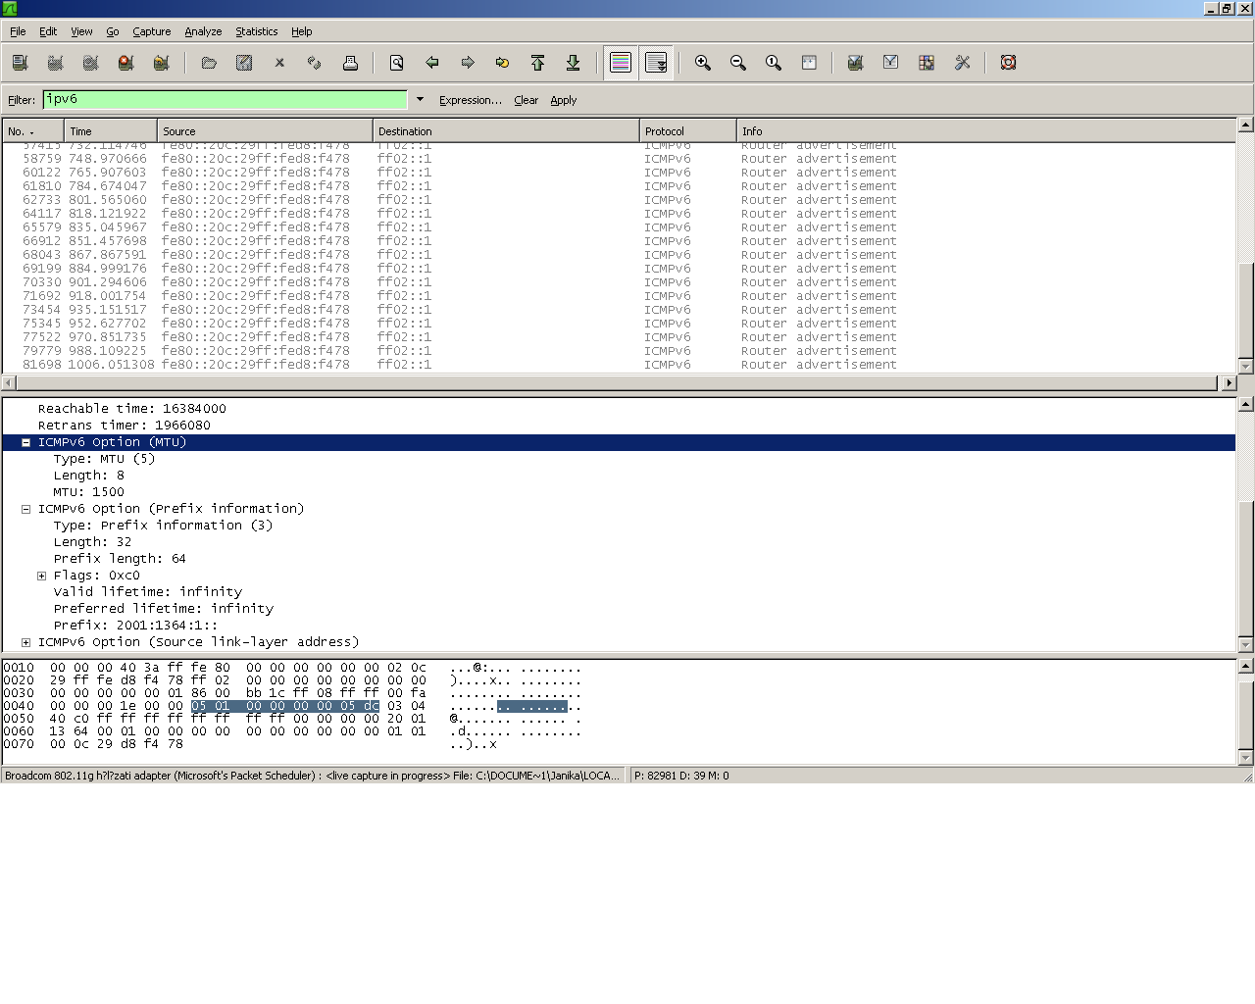Toggle packet list colorization
This screenshot has height=1004, width=1255.
620,62
